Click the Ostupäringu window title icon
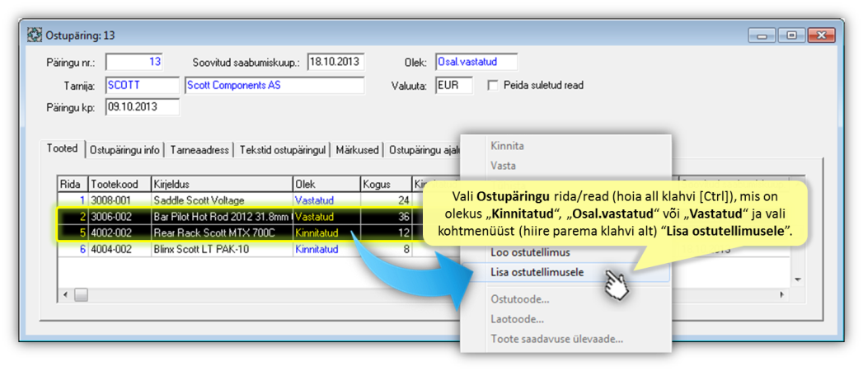 (35, 35)
